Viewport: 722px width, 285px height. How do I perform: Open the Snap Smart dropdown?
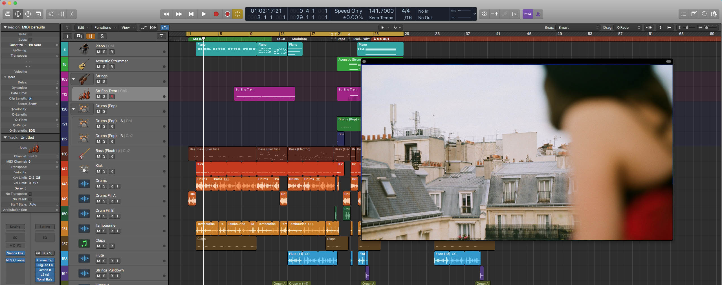coord(578,27)
